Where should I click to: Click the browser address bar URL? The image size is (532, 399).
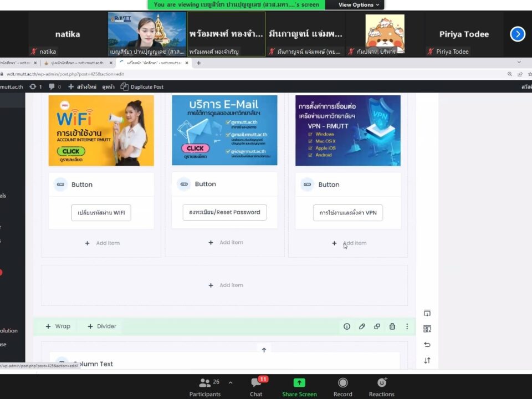65,74
